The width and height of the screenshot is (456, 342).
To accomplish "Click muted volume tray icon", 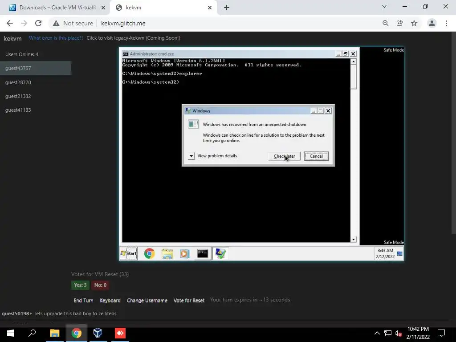I will tap(398, 333).
